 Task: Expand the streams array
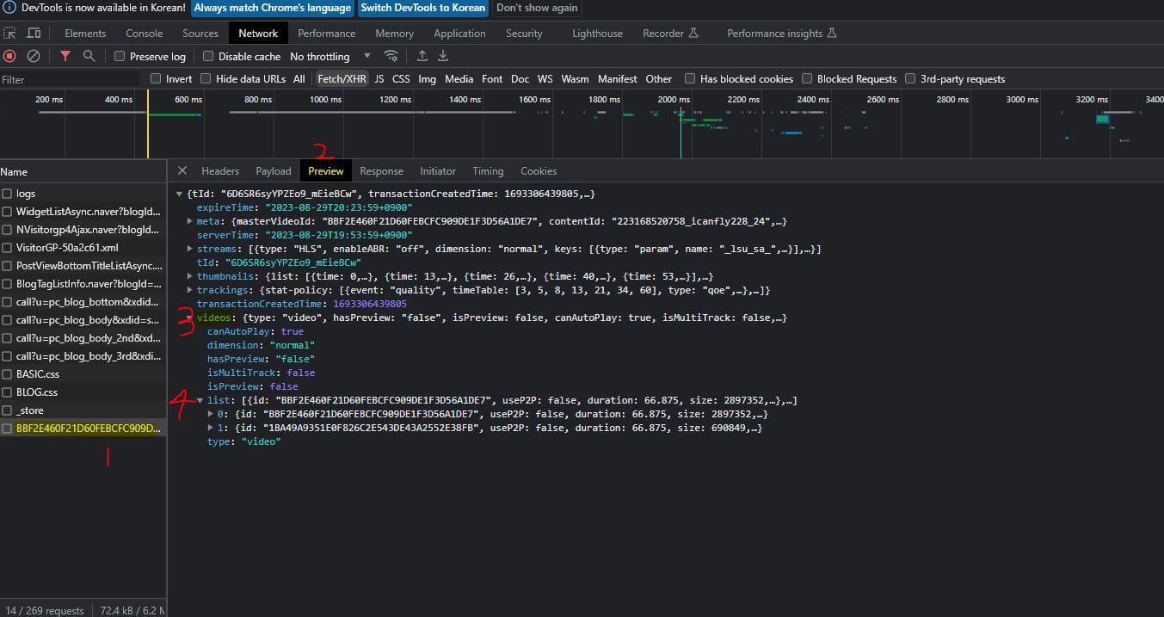coord(190,249)
